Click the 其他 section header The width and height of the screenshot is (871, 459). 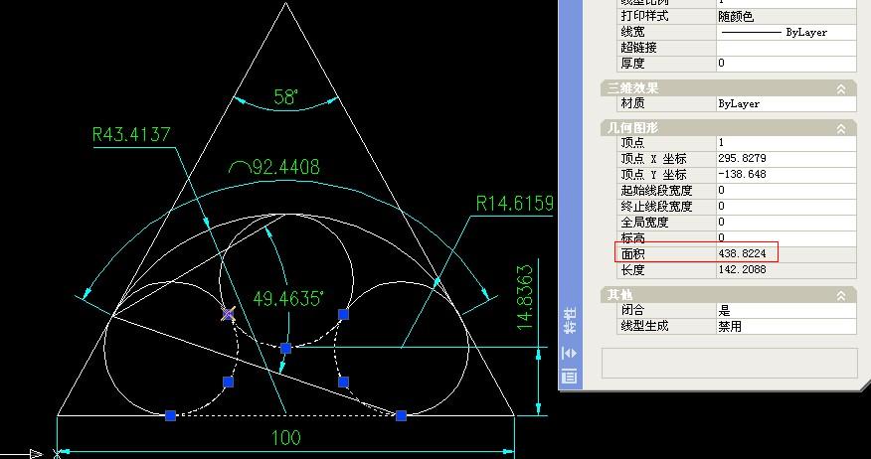(x=728, y=295)
